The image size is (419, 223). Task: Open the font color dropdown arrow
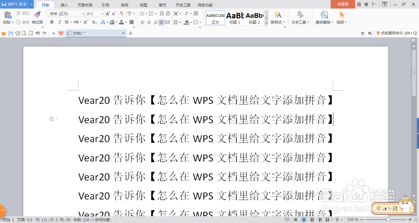(x=126, y=23)
